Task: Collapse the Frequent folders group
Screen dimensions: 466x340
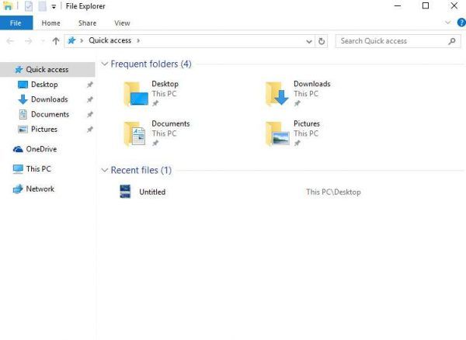Action: [104, 64]
